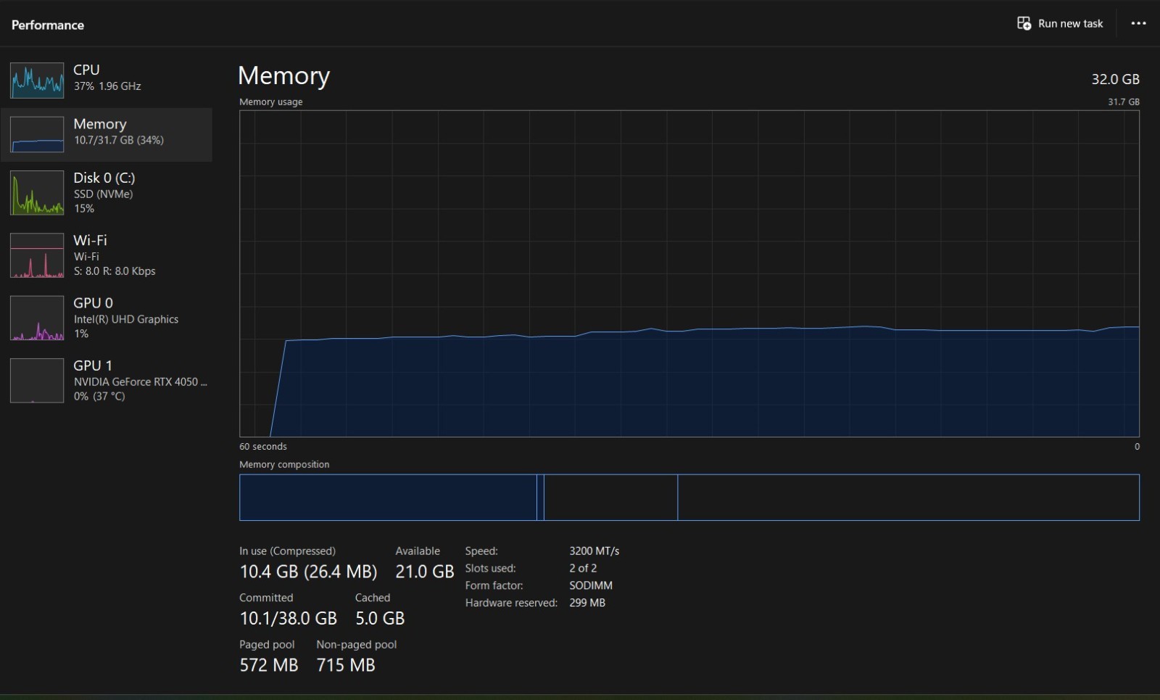This screenshot has width=1160, height=700.
Task: Click the Disk 0 green mini graph
Action: [x=37, y=193]
